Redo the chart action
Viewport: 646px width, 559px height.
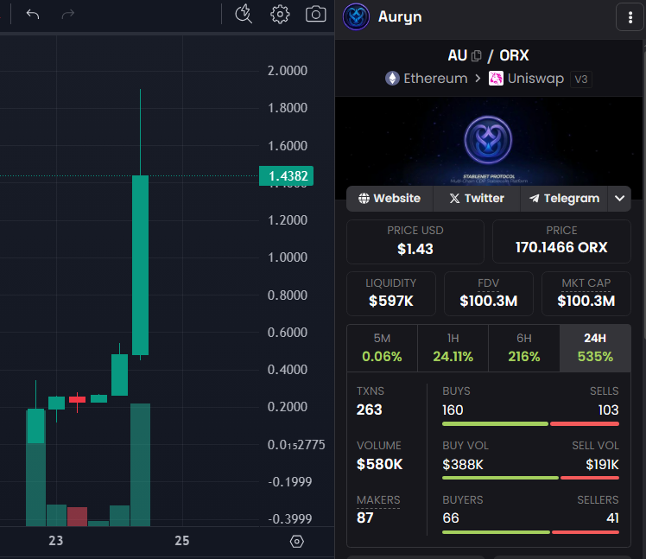[x=68, y=15]
